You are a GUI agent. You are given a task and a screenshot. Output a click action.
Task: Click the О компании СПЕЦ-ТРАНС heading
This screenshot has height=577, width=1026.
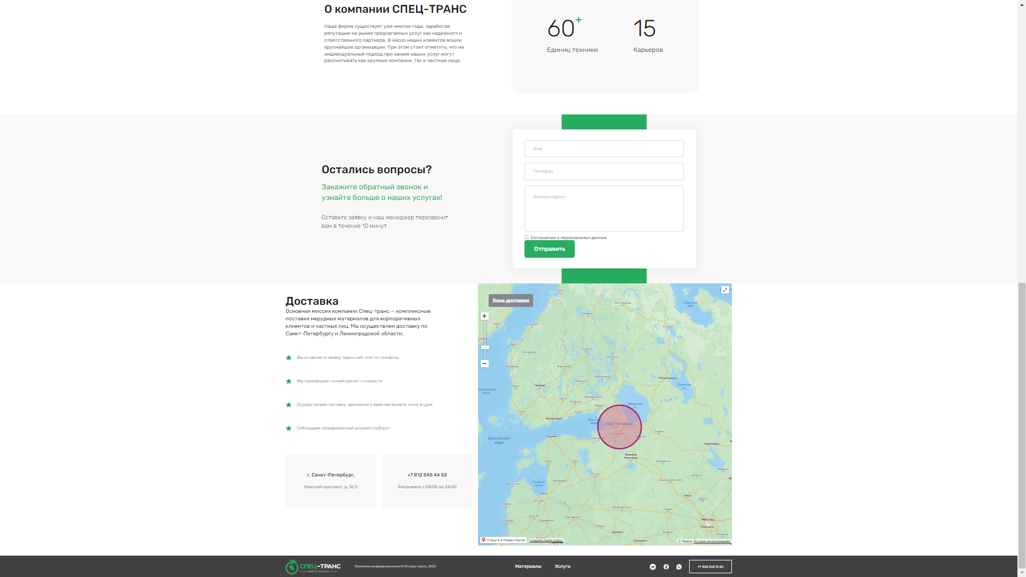[395, 9]
